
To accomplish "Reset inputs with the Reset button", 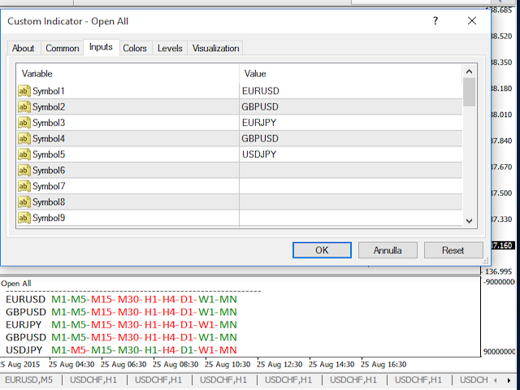I will [453, 250].
